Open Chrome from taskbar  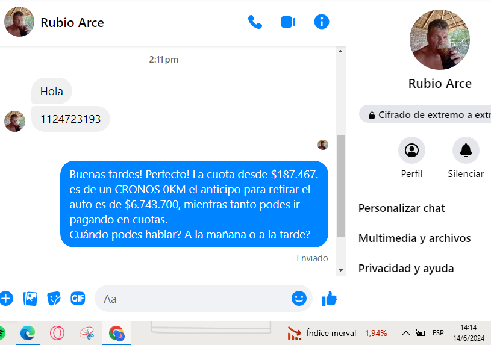[116, 333]
